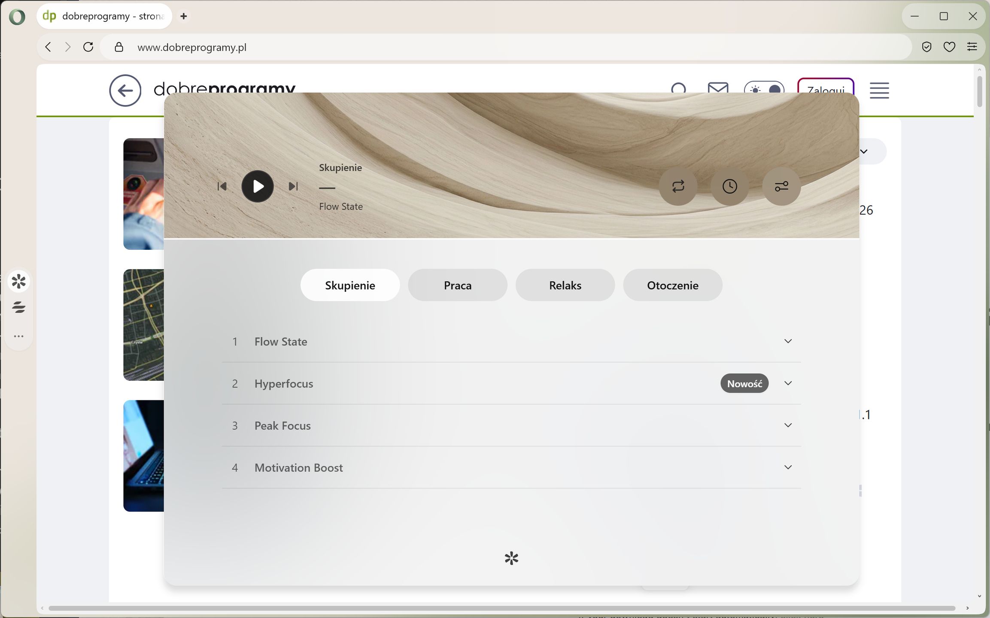The height and width of the screenshot is (618, 990).
Task: Select the Peak Focus track title
Action: pyautogui.click(x=282, y=426)
